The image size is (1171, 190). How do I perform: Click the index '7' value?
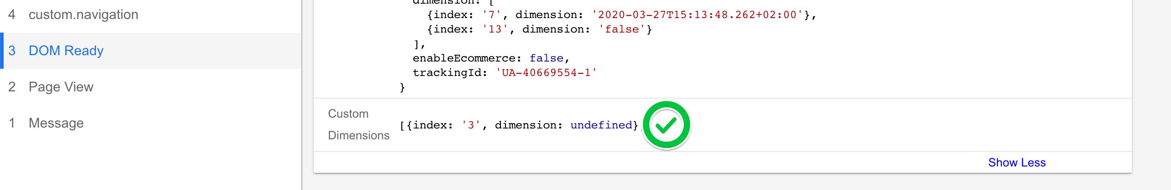coord(491,14)
